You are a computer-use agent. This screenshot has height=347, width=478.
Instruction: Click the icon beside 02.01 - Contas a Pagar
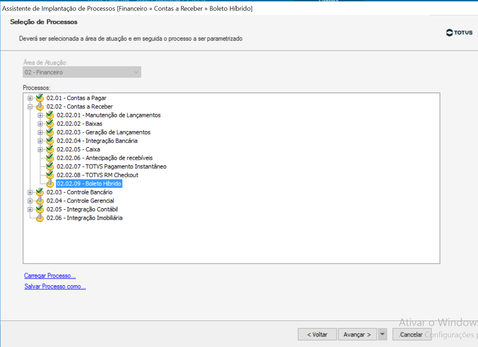click(40, 98)
